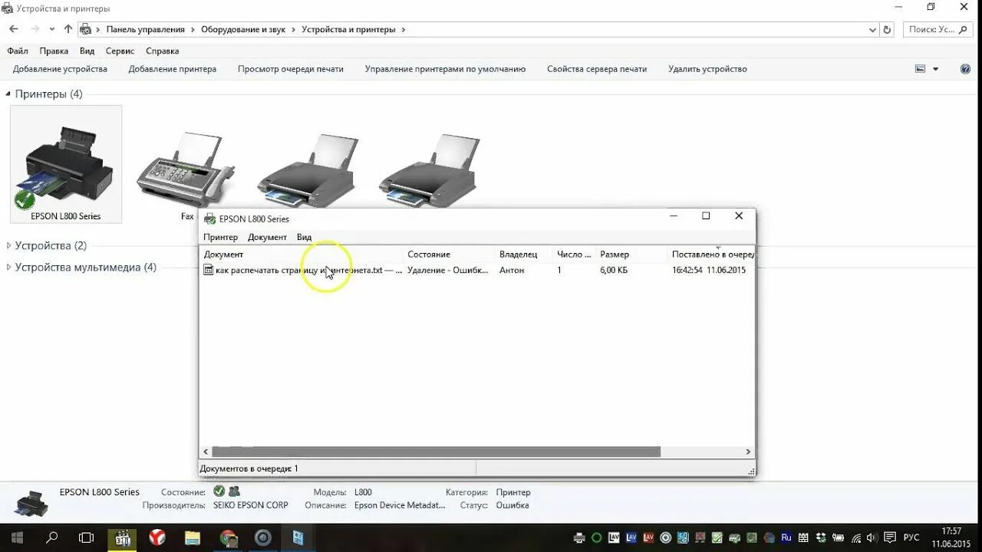Screen dimensions: 982x552
Task: Click the queue scrollbar left arrow
Action: tap(206, 452)
